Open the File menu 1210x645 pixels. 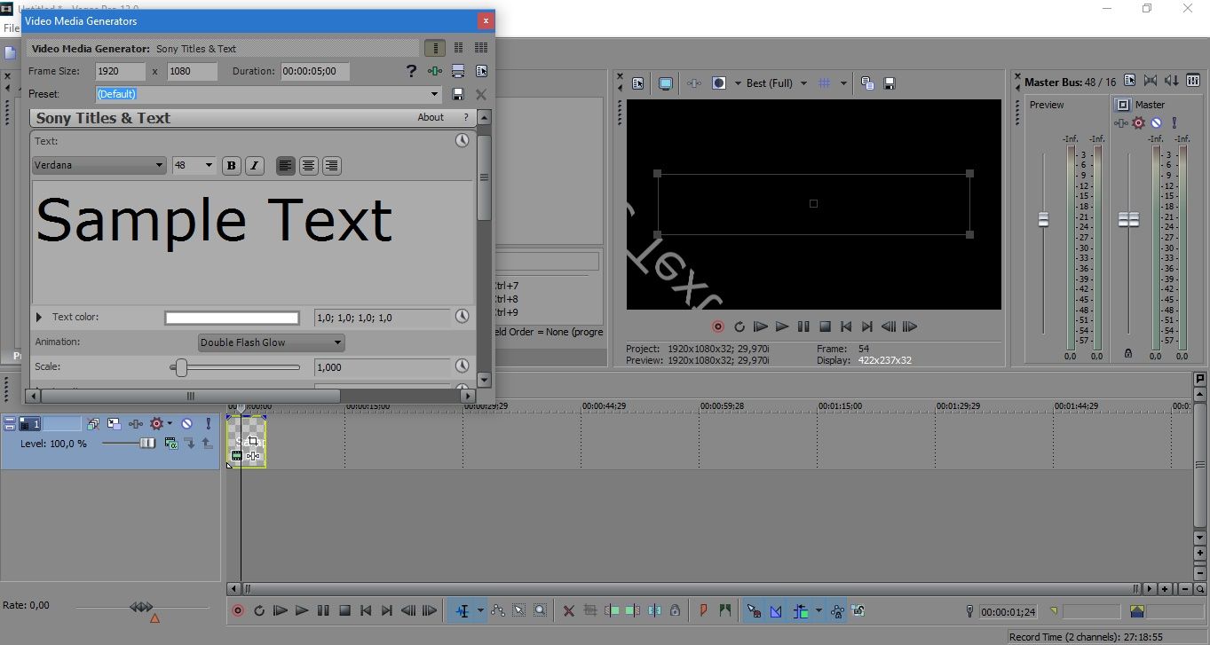[11, 28]
